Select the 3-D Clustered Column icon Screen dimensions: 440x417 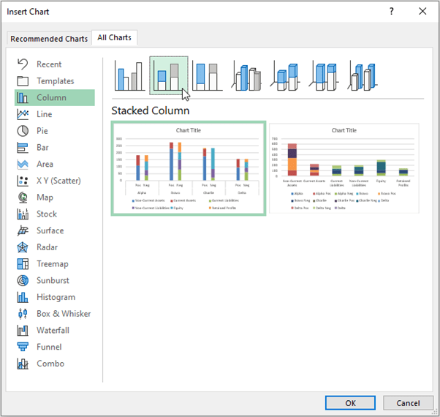coord(248,75)
